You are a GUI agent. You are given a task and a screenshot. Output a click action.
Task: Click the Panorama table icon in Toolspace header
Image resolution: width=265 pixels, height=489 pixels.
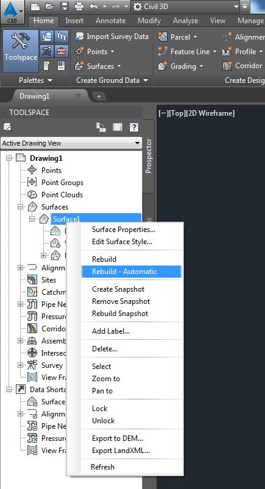[118, 127]
